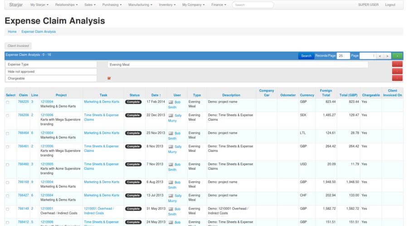
Task: Click the green add filter plus button
Action: click(x=397, y=56)
